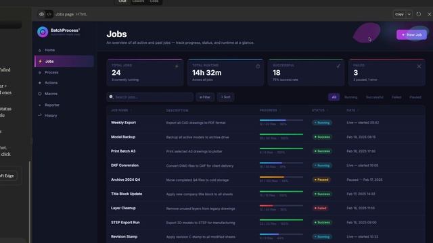Open the Sort button

pos(225,97)
